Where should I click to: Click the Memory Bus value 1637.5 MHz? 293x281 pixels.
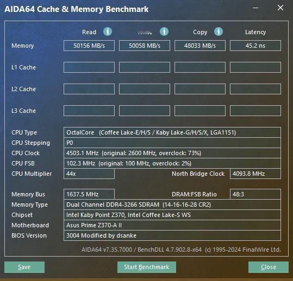(89, 194)
